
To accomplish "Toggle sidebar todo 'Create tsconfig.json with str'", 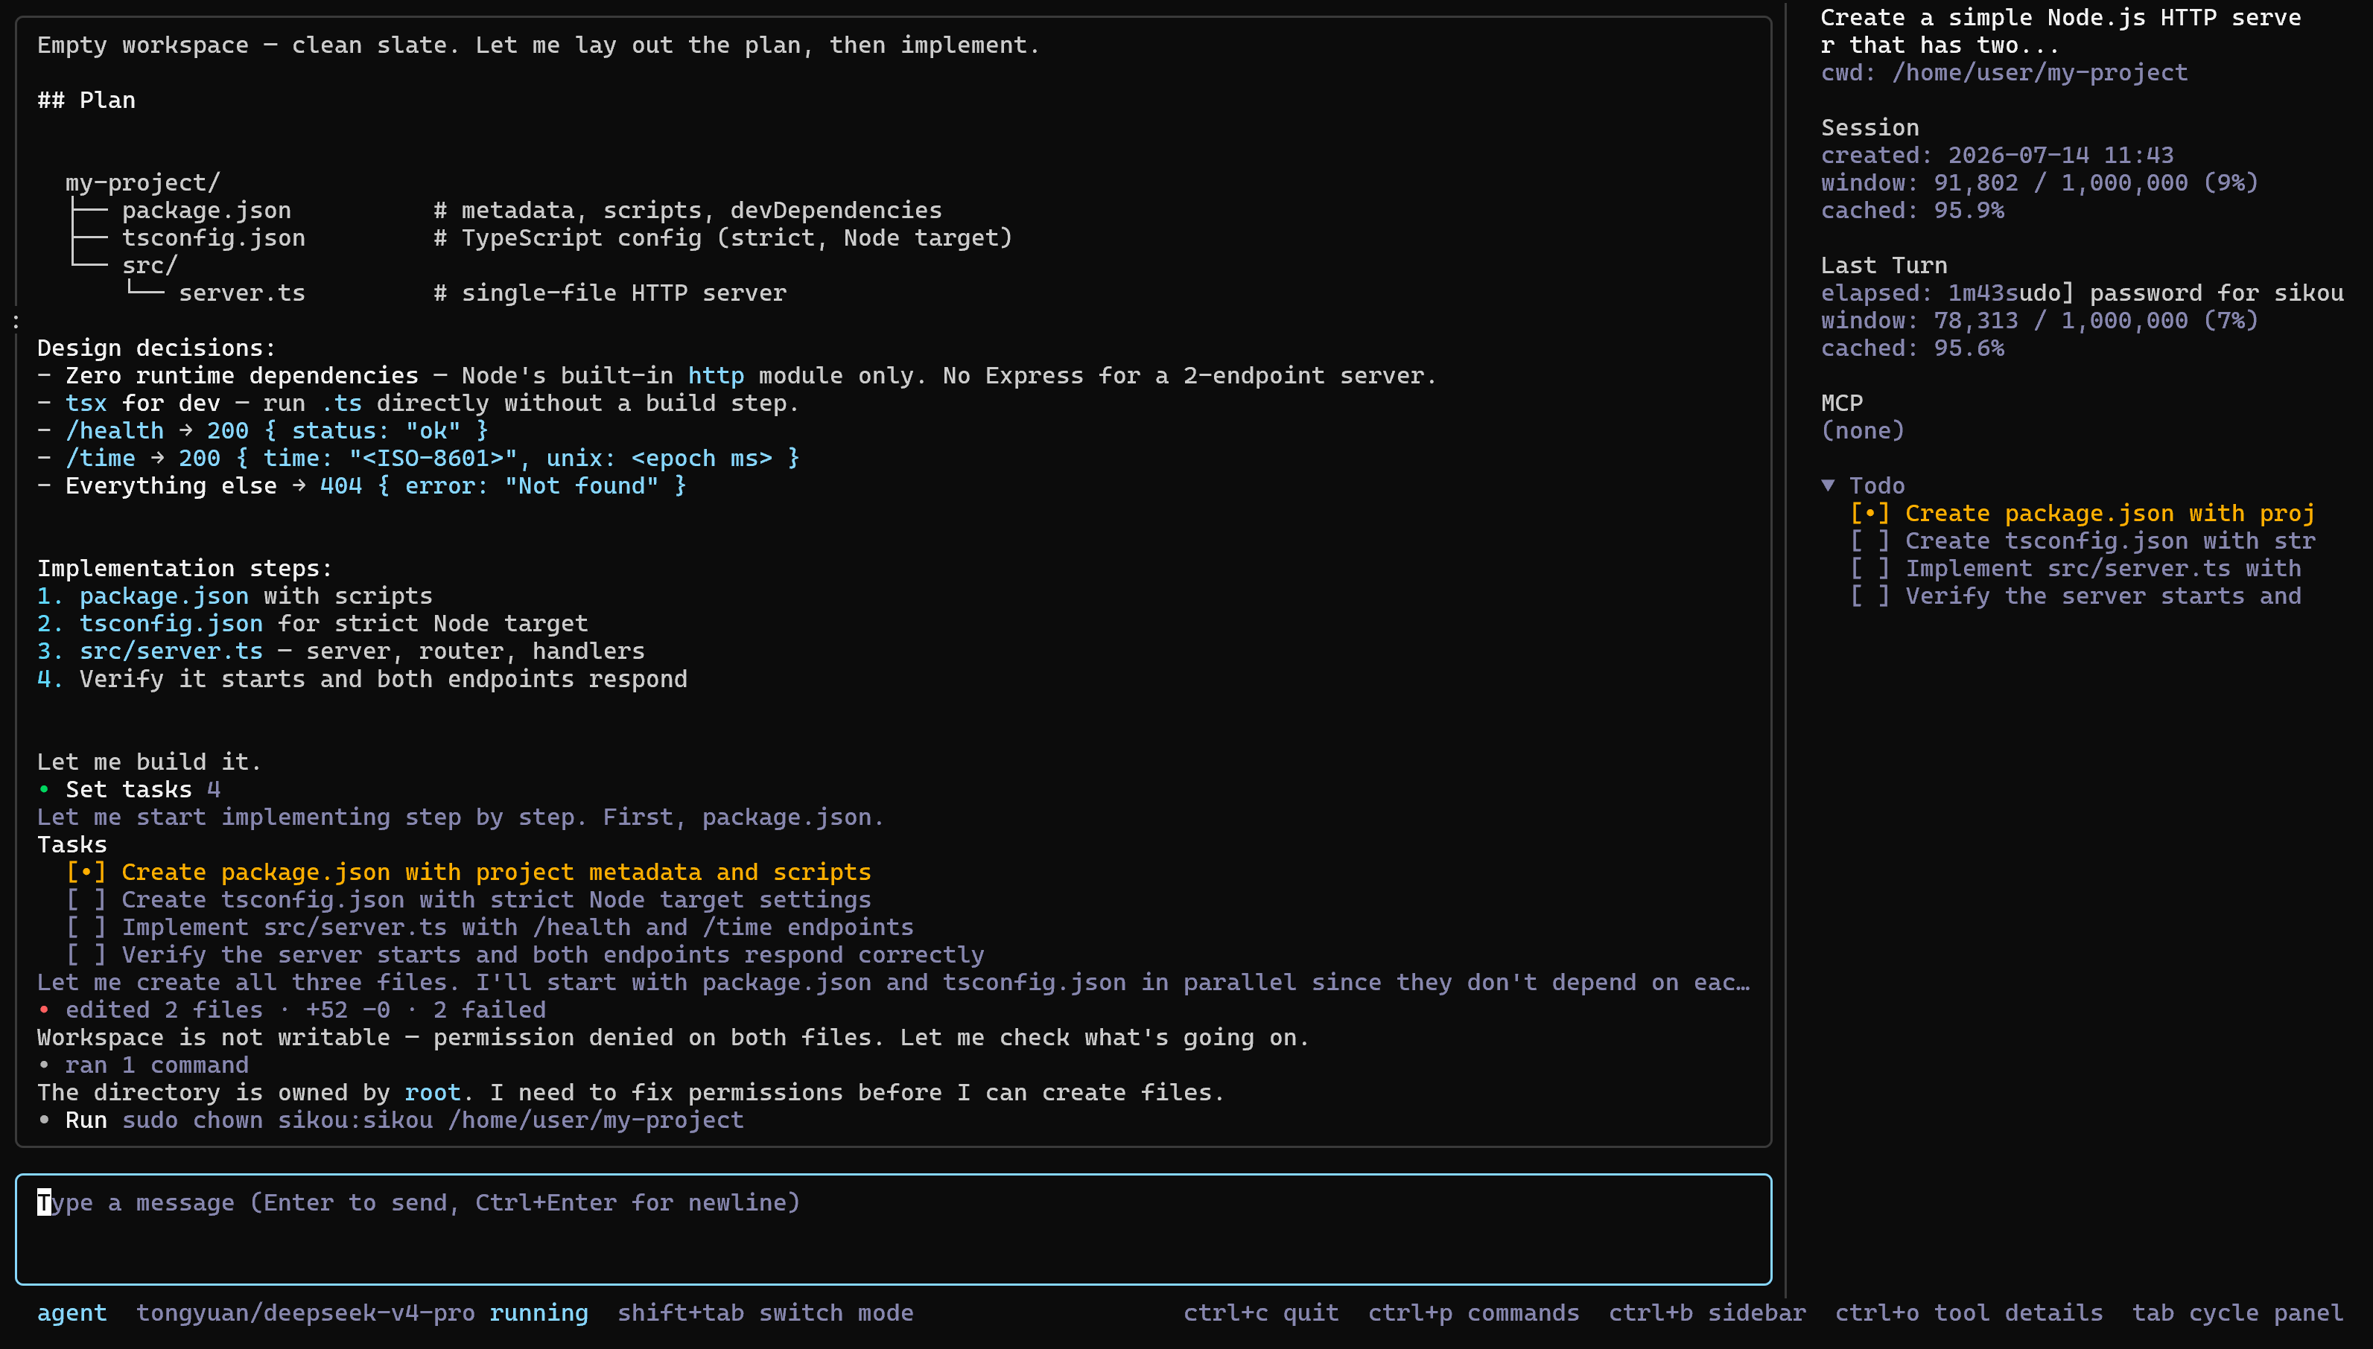I will click(2082, 541).
